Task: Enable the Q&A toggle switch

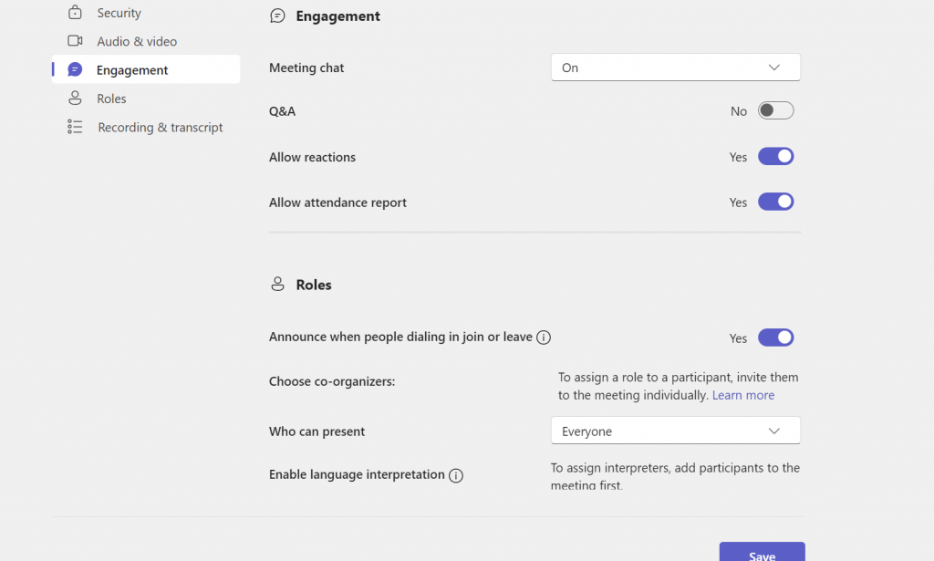Action: 775,111
